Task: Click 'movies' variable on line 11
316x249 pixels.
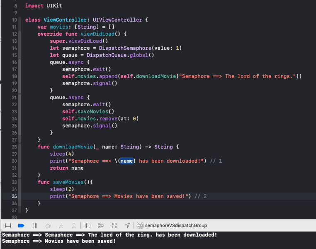Action: point(59,27)
